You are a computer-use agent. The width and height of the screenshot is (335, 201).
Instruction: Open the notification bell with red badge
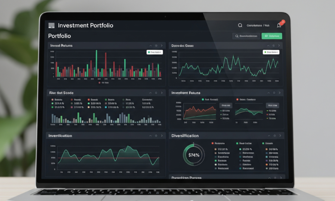[279, 25]
